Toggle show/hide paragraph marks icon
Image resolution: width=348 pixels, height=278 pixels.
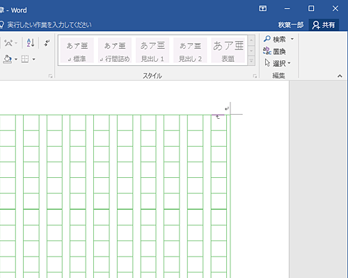coord(47,43)
